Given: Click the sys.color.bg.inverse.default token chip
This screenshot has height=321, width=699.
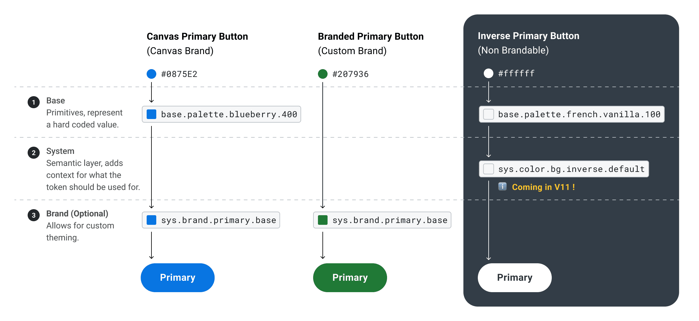Looking at the screenshot, I should pos(564,169).
